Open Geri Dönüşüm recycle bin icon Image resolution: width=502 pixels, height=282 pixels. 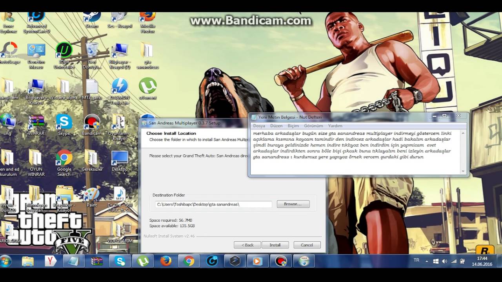pyautogui.click(x=92, y=56)
